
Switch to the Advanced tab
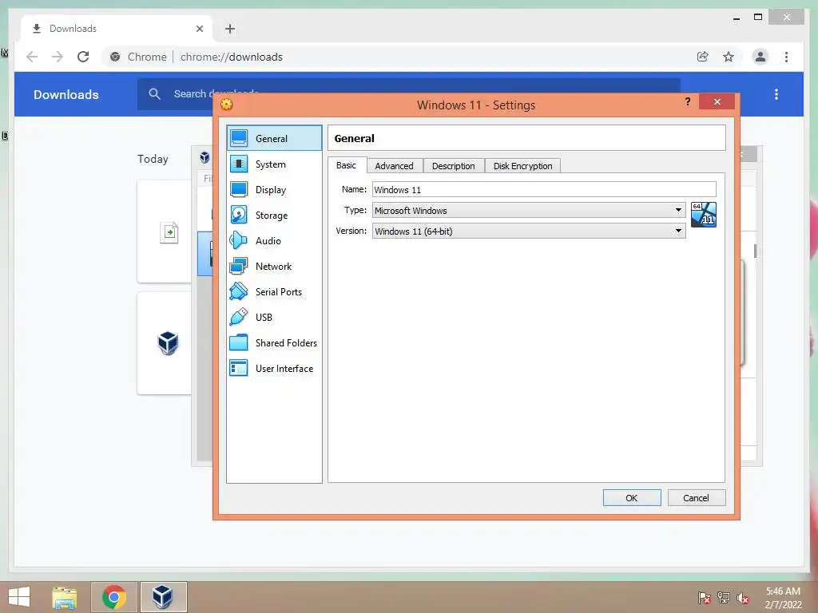[394, 166]
